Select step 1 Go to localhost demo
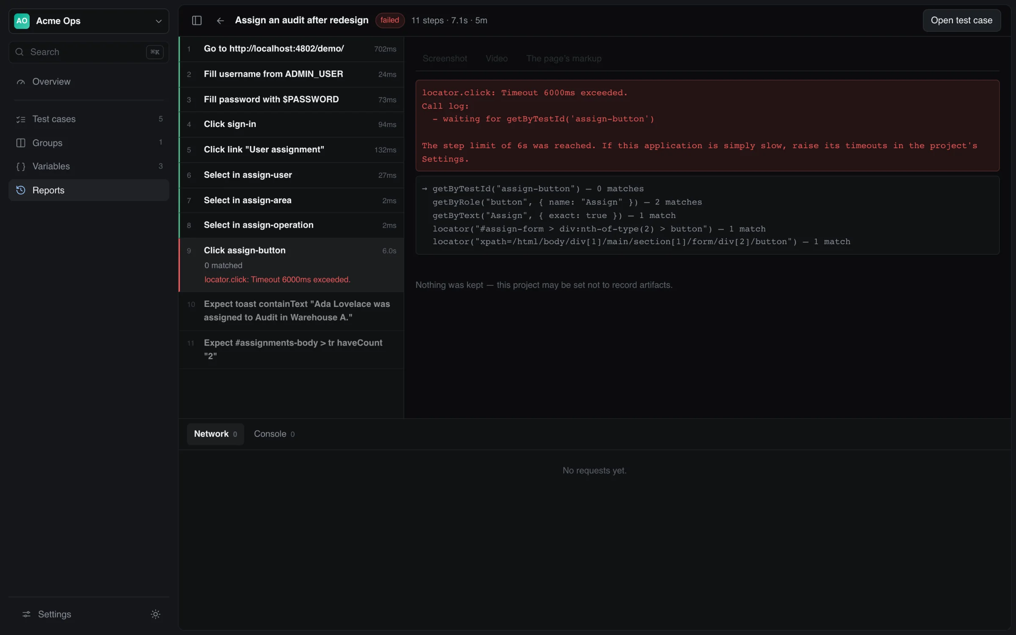 [x=291, y=49]
